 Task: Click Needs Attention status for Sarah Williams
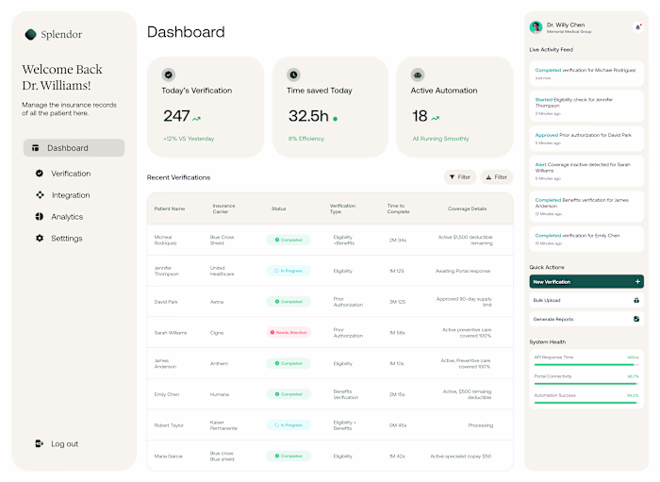289,333
